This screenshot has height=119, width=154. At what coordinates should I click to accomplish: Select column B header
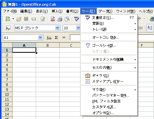(48, 45)
